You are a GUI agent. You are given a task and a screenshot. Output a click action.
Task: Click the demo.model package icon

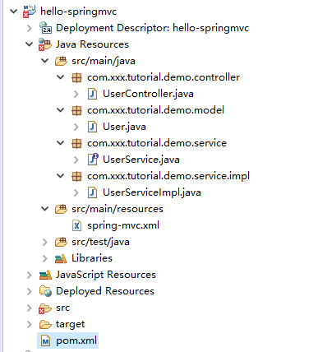pos(76,110)
